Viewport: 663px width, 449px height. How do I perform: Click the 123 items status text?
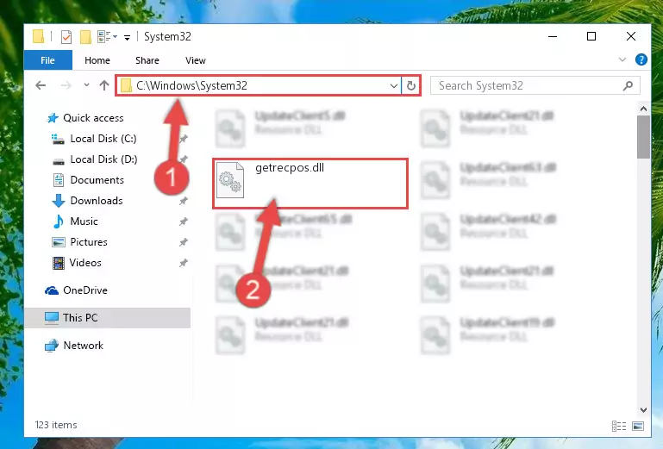pyautogui.click(x=56, y=425)
